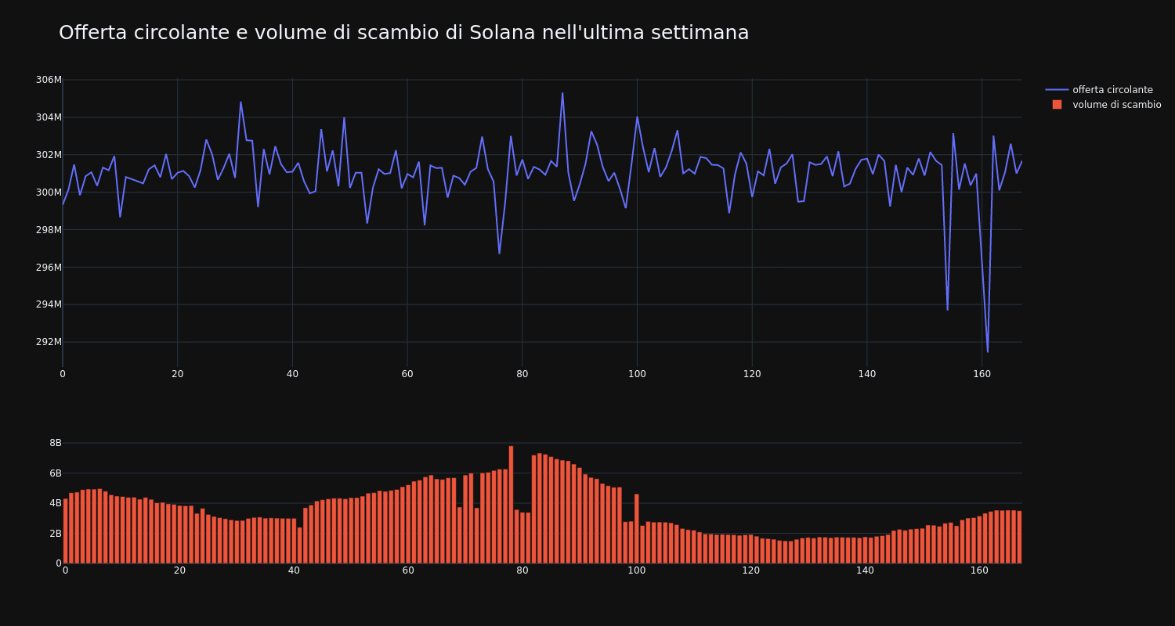The image size is (1175, 626).
Task: Click x-axis tick 100 under line chart
Action: pos(637,374)
